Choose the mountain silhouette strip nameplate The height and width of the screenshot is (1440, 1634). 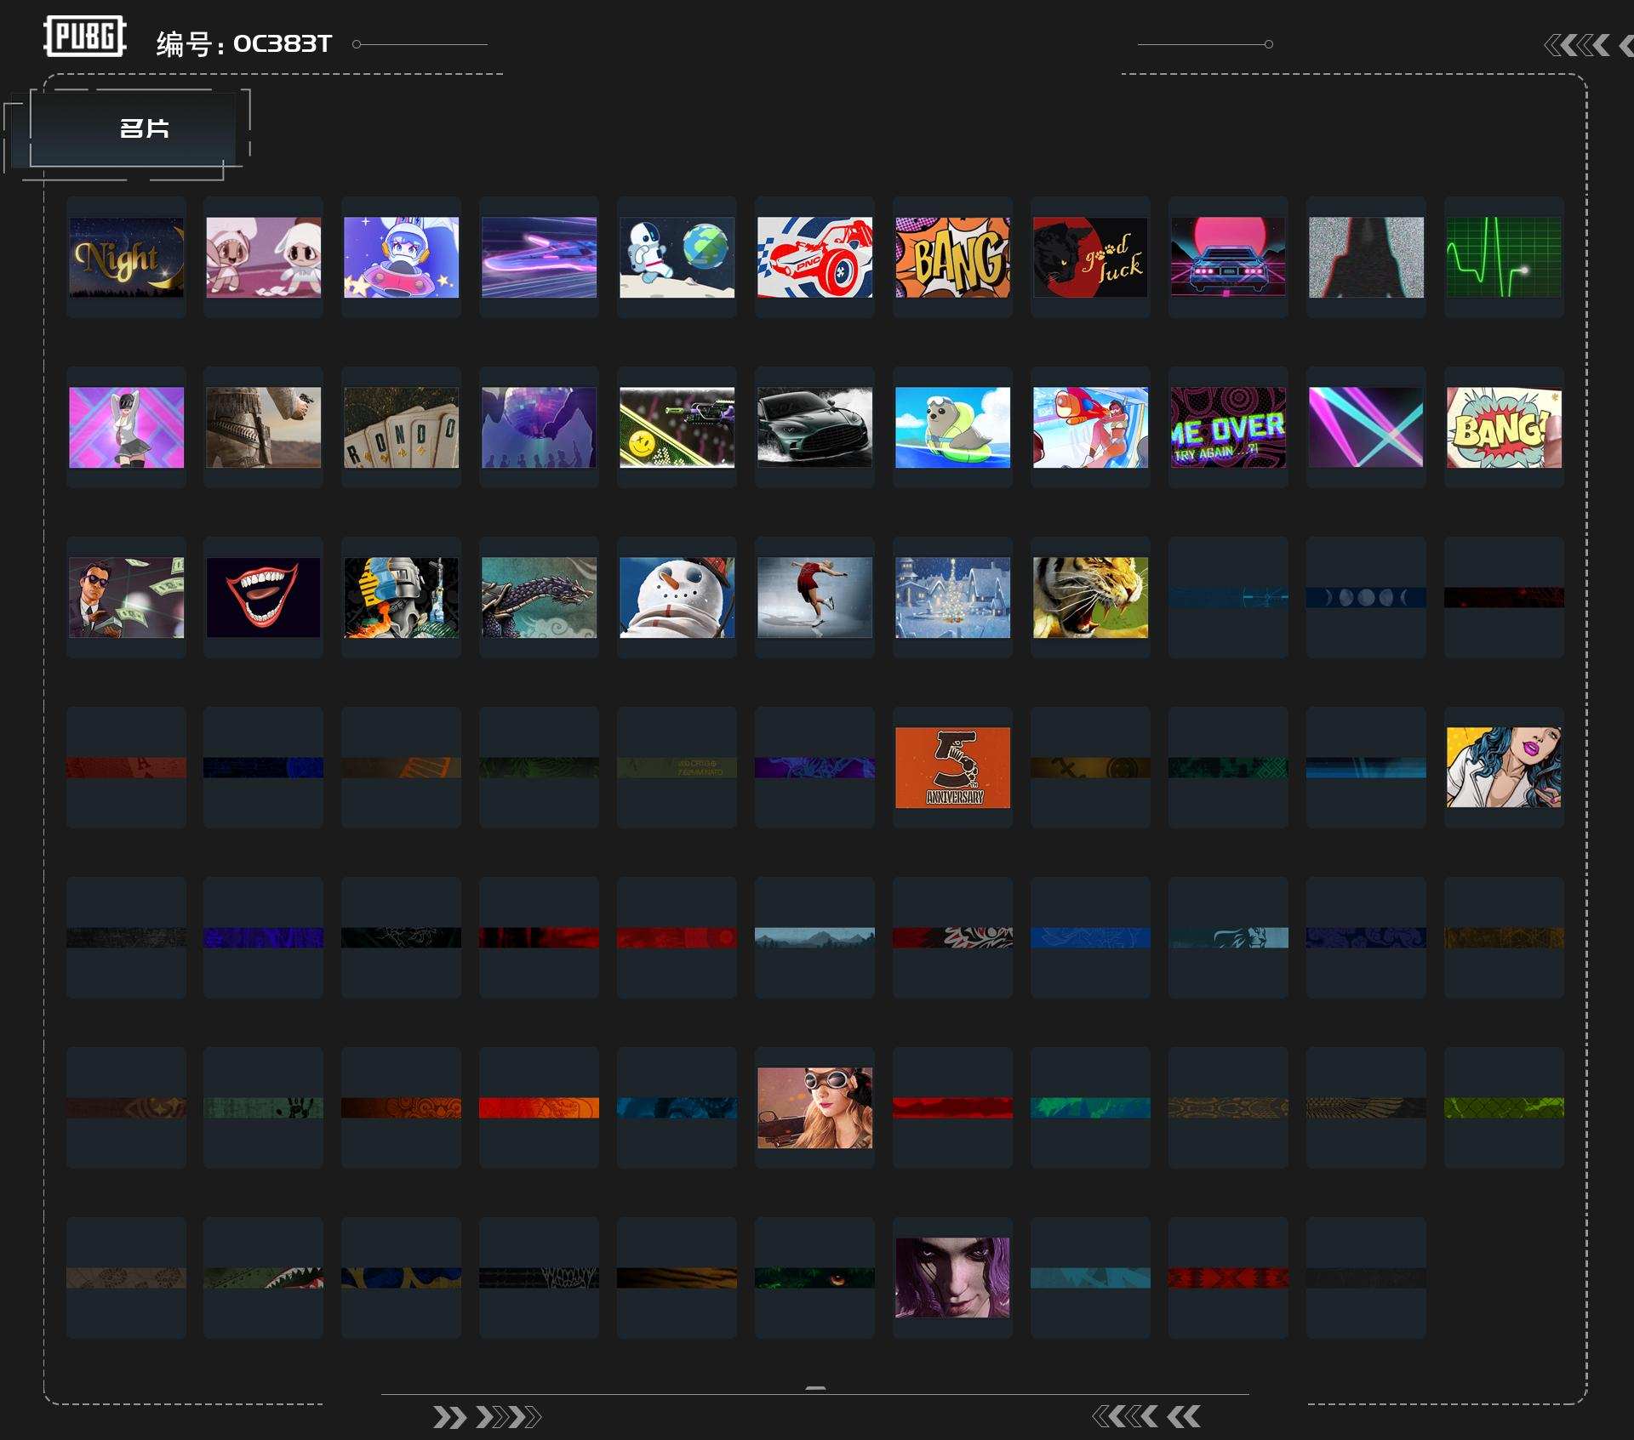815,937
